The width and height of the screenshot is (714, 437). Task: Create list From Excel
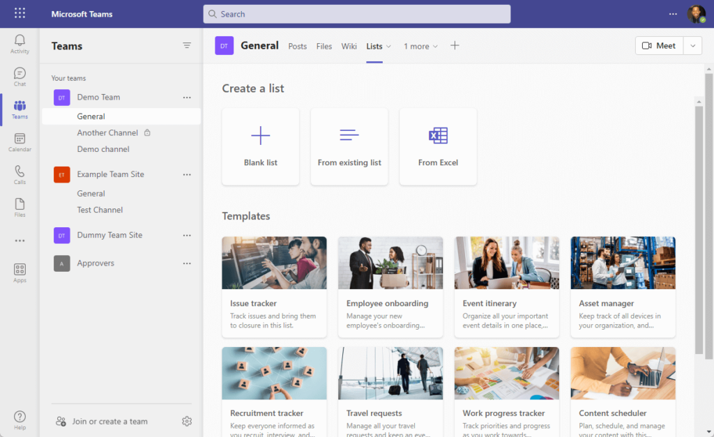click(x=438, y=146)
